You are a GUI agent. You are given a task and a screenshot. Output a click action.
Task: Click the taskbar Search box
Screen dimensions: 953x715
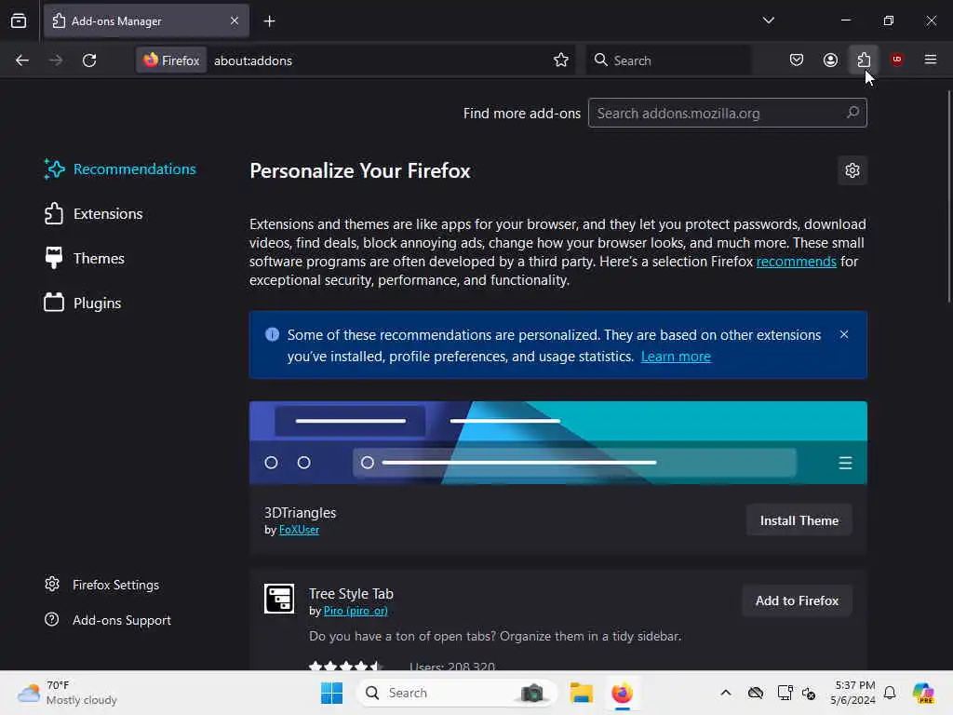[x=457, y=693]
